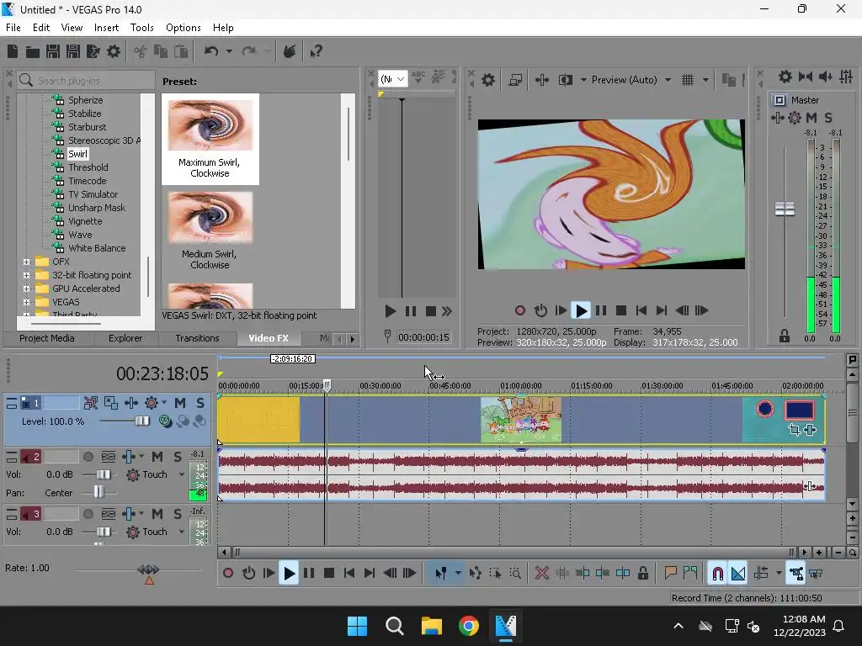Choose the Maximum Swirl, Clockwise preset

[210, 139]
